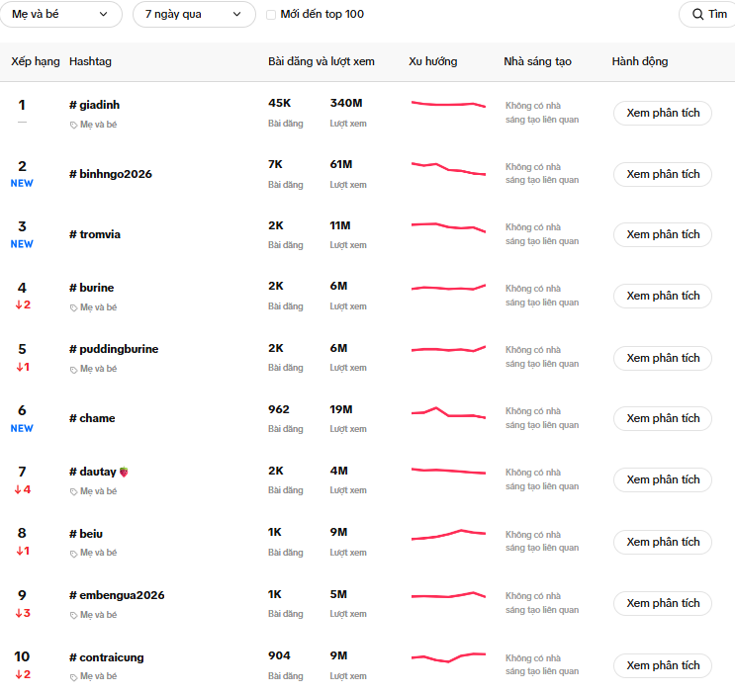Screen dimensions: 735x694
Task: Click the "Bài đăng và lượt xem" column header
Action: click(321, 61)
